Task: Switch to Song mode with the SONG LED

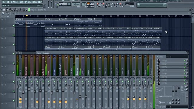Action: click(x=58, y=5)
